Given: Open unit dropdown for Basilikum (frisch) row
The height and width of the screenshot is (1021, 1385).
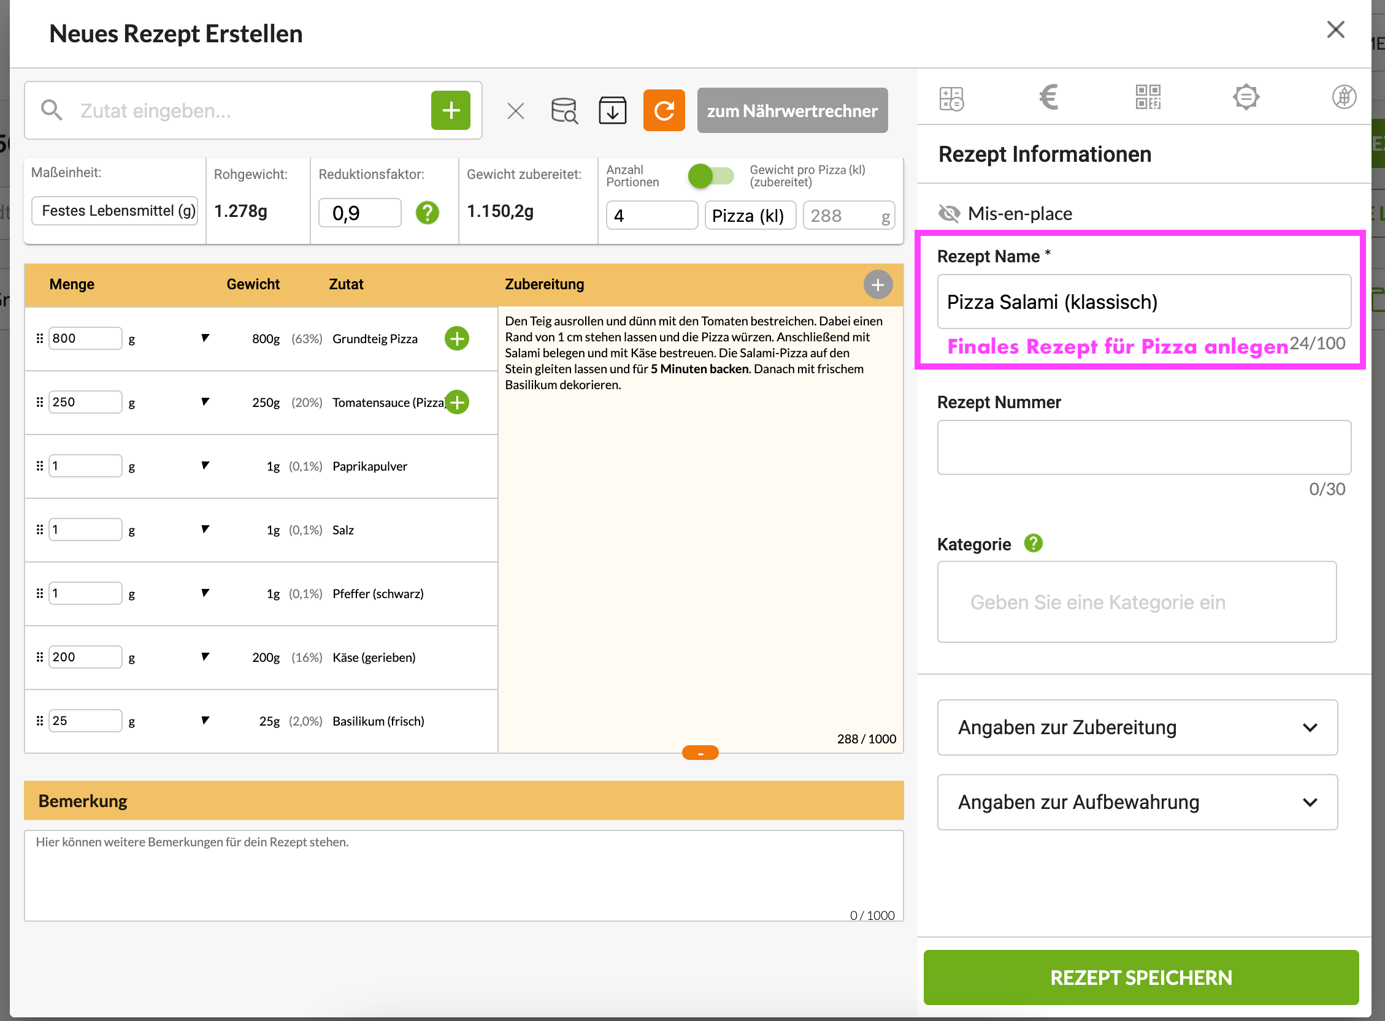Looking at the screenshot, I should pos(205,720).
